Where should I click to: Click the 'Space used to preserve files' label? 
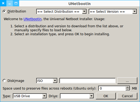50,88
